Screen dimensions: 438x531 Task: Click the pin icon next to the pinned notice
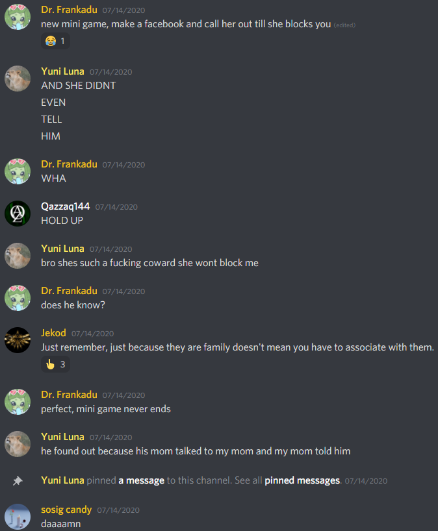[x=18, y=480]
